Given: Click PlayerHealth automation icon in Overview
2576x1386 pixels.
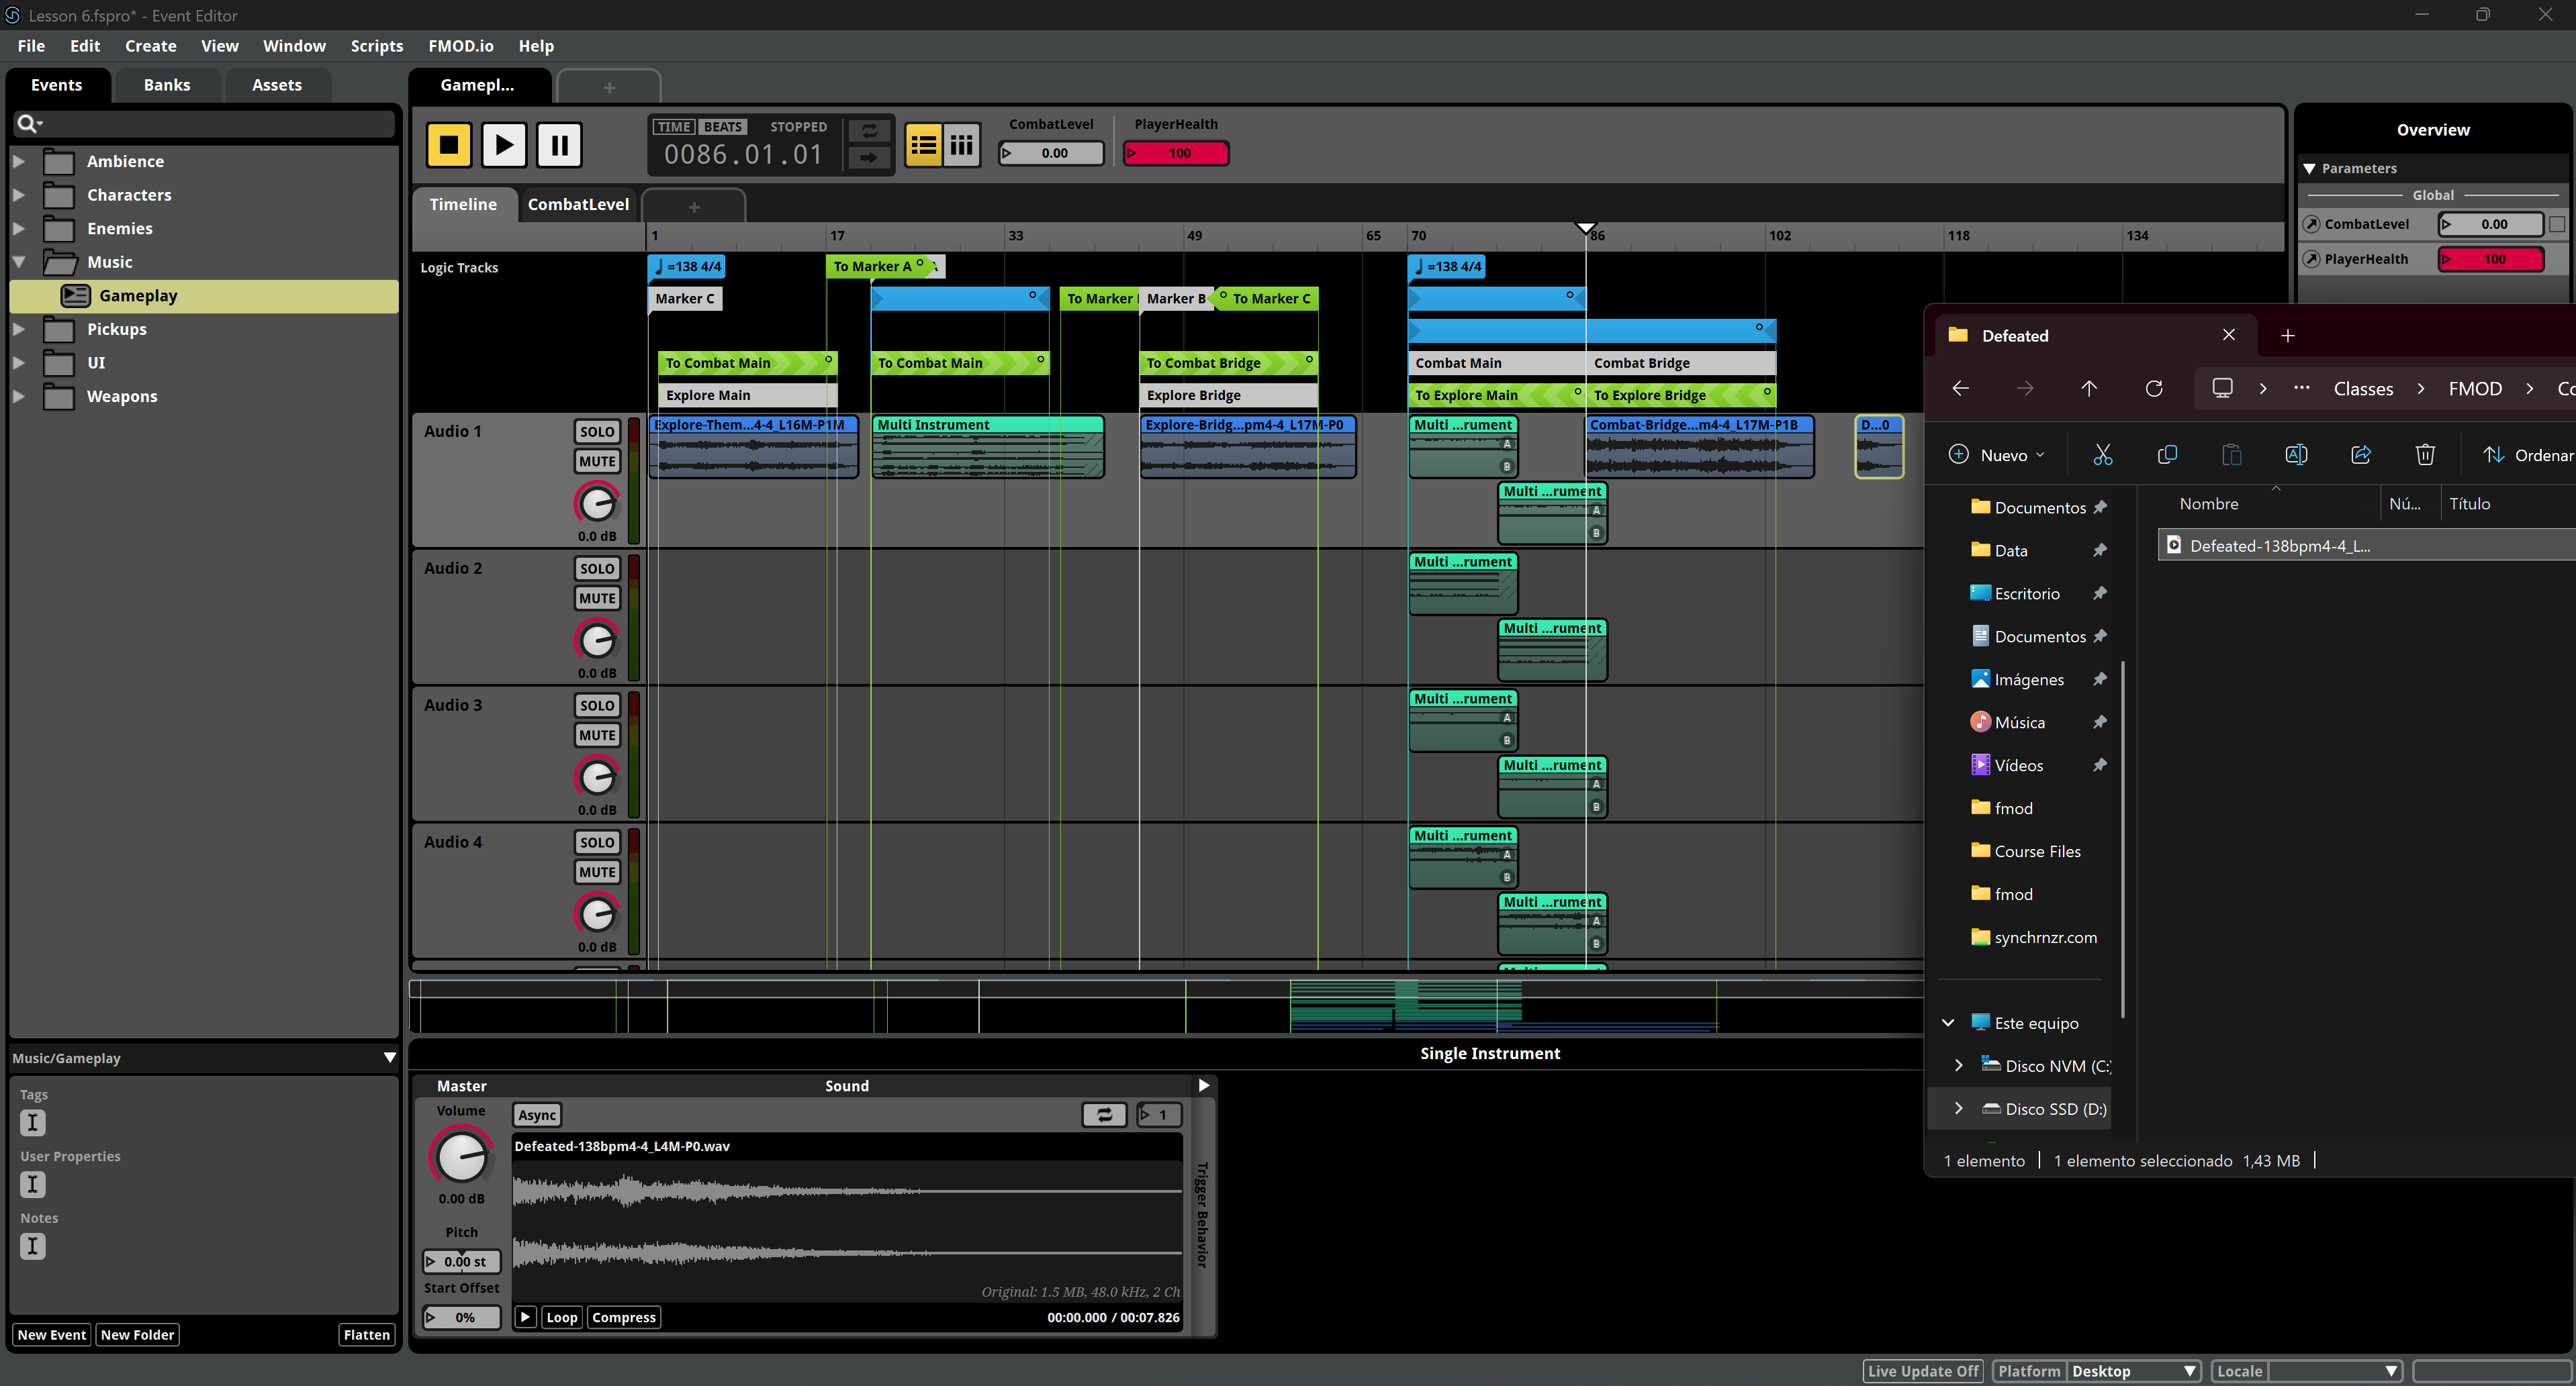Looking at the screenshot, I should pyautogui.click(x=2312, y=260).
